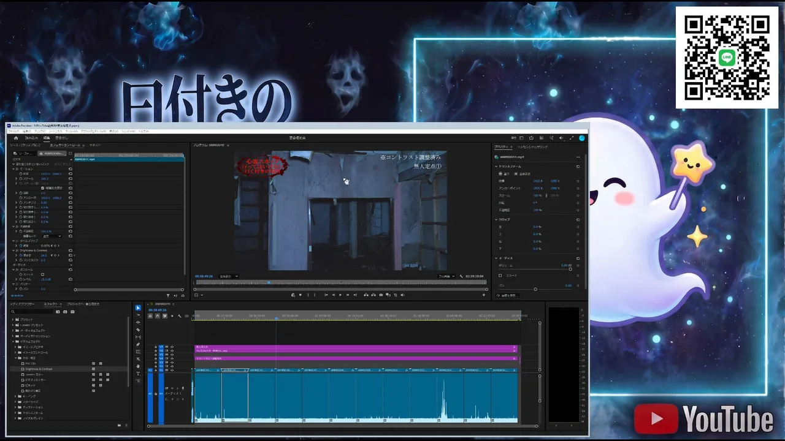Viewport: 785px width, 441px height.
Task: Switch to the Text tab beside Effect Controls
Action: pos(95,145)
